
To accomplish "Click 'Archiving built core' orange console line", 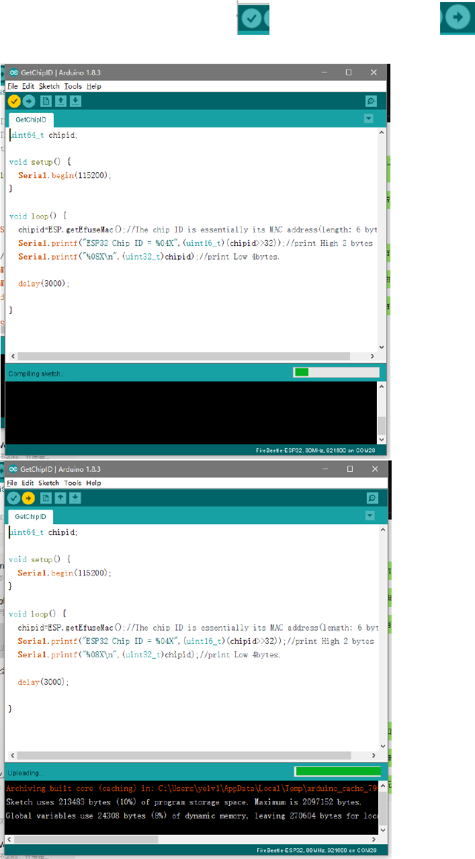I will 191,788.
